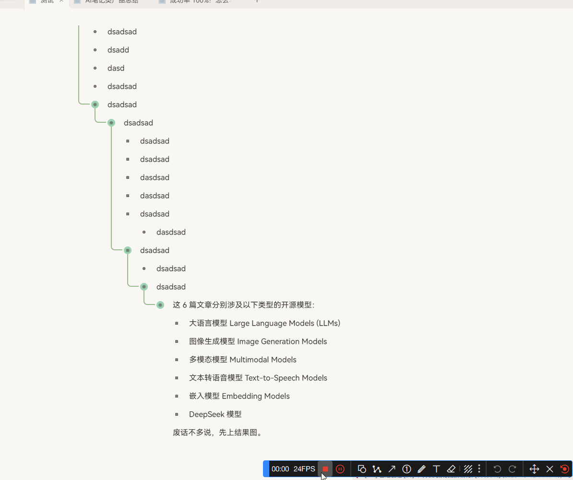The width and height of the screenshot is (573, 480).
Task: Select the numbered step marker tool
Action: pyautogui.click(x=406, y=469)
